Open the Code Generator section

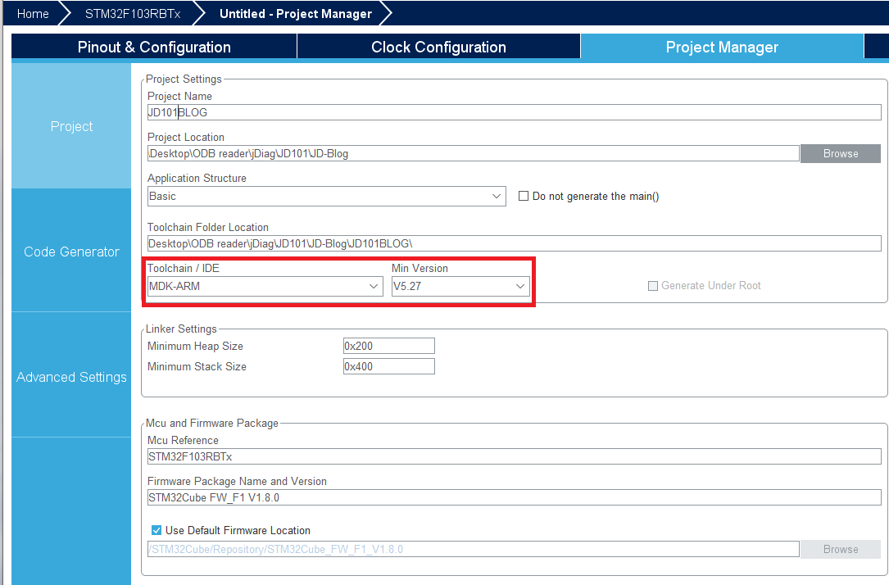(71, 252)
